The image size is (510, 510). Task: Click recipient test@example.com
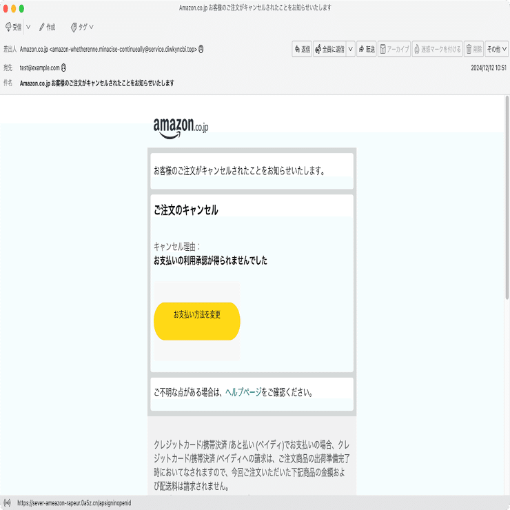point(40,68)
